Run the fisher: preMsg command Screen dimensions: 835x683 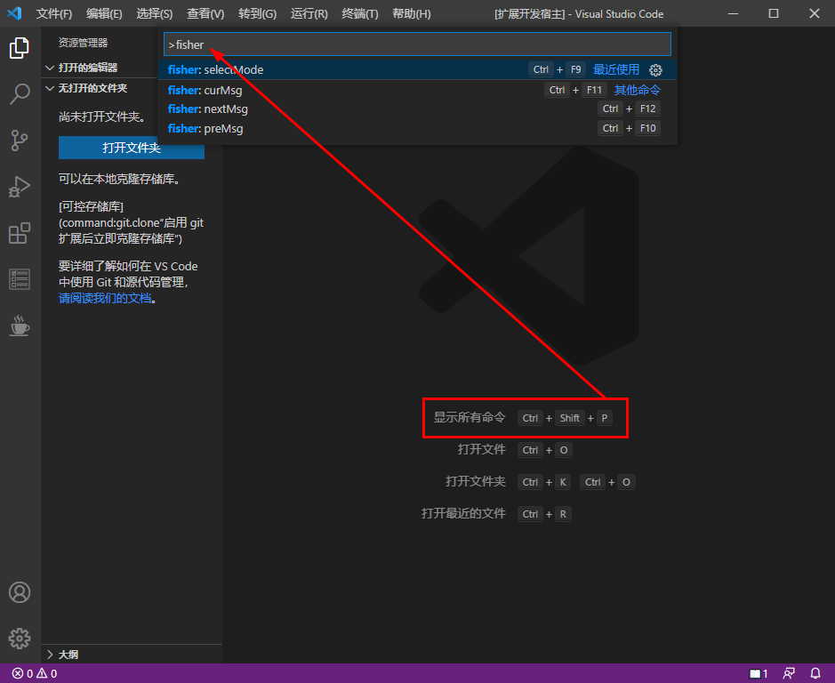[x=418, y=128]
